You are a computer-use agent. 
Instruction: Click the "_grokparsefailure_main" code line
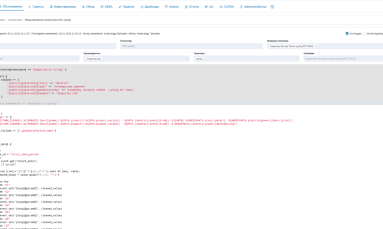coord(28,131)
